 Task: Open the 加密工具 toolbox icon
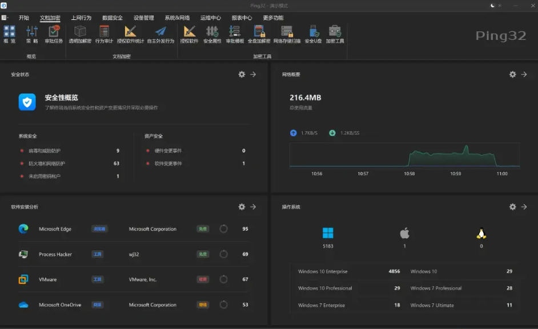pos(335,31)
